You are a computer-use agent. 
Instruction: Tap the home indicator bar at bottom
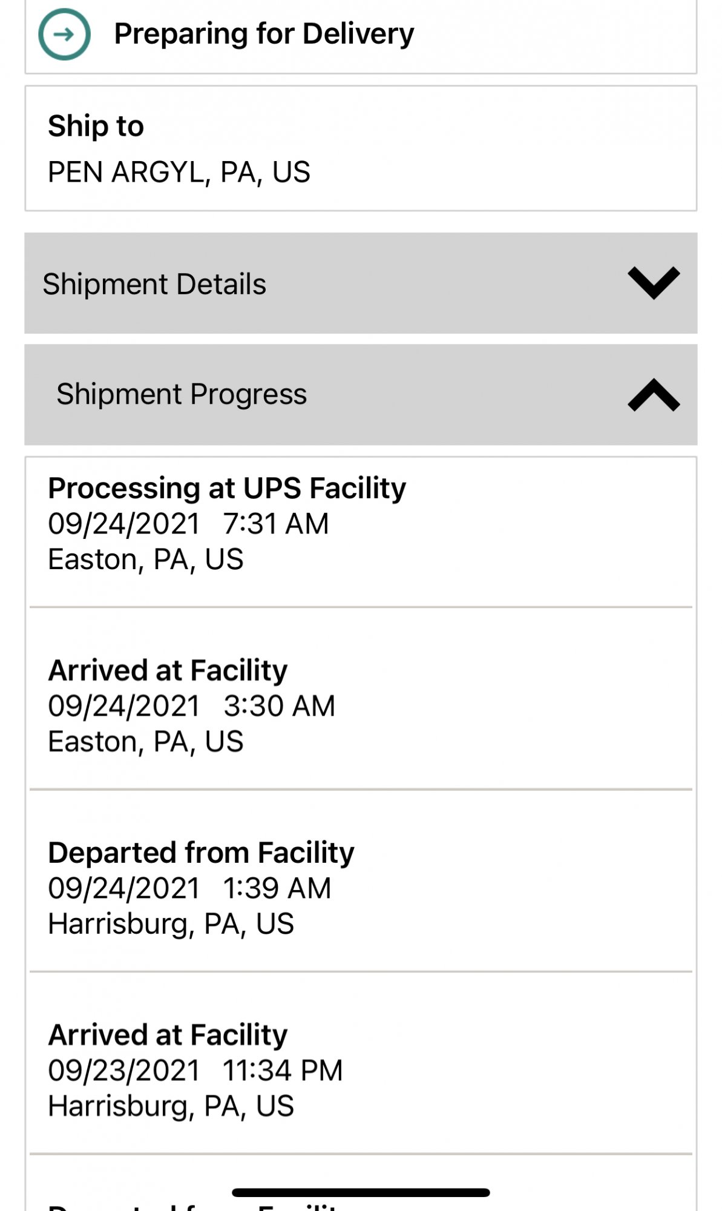[x=361, y=1192]
